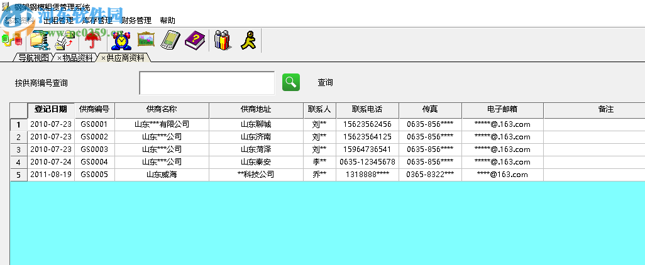Click the 传真 column header
This screenshot has width=645, height=265.
point(430,109)
